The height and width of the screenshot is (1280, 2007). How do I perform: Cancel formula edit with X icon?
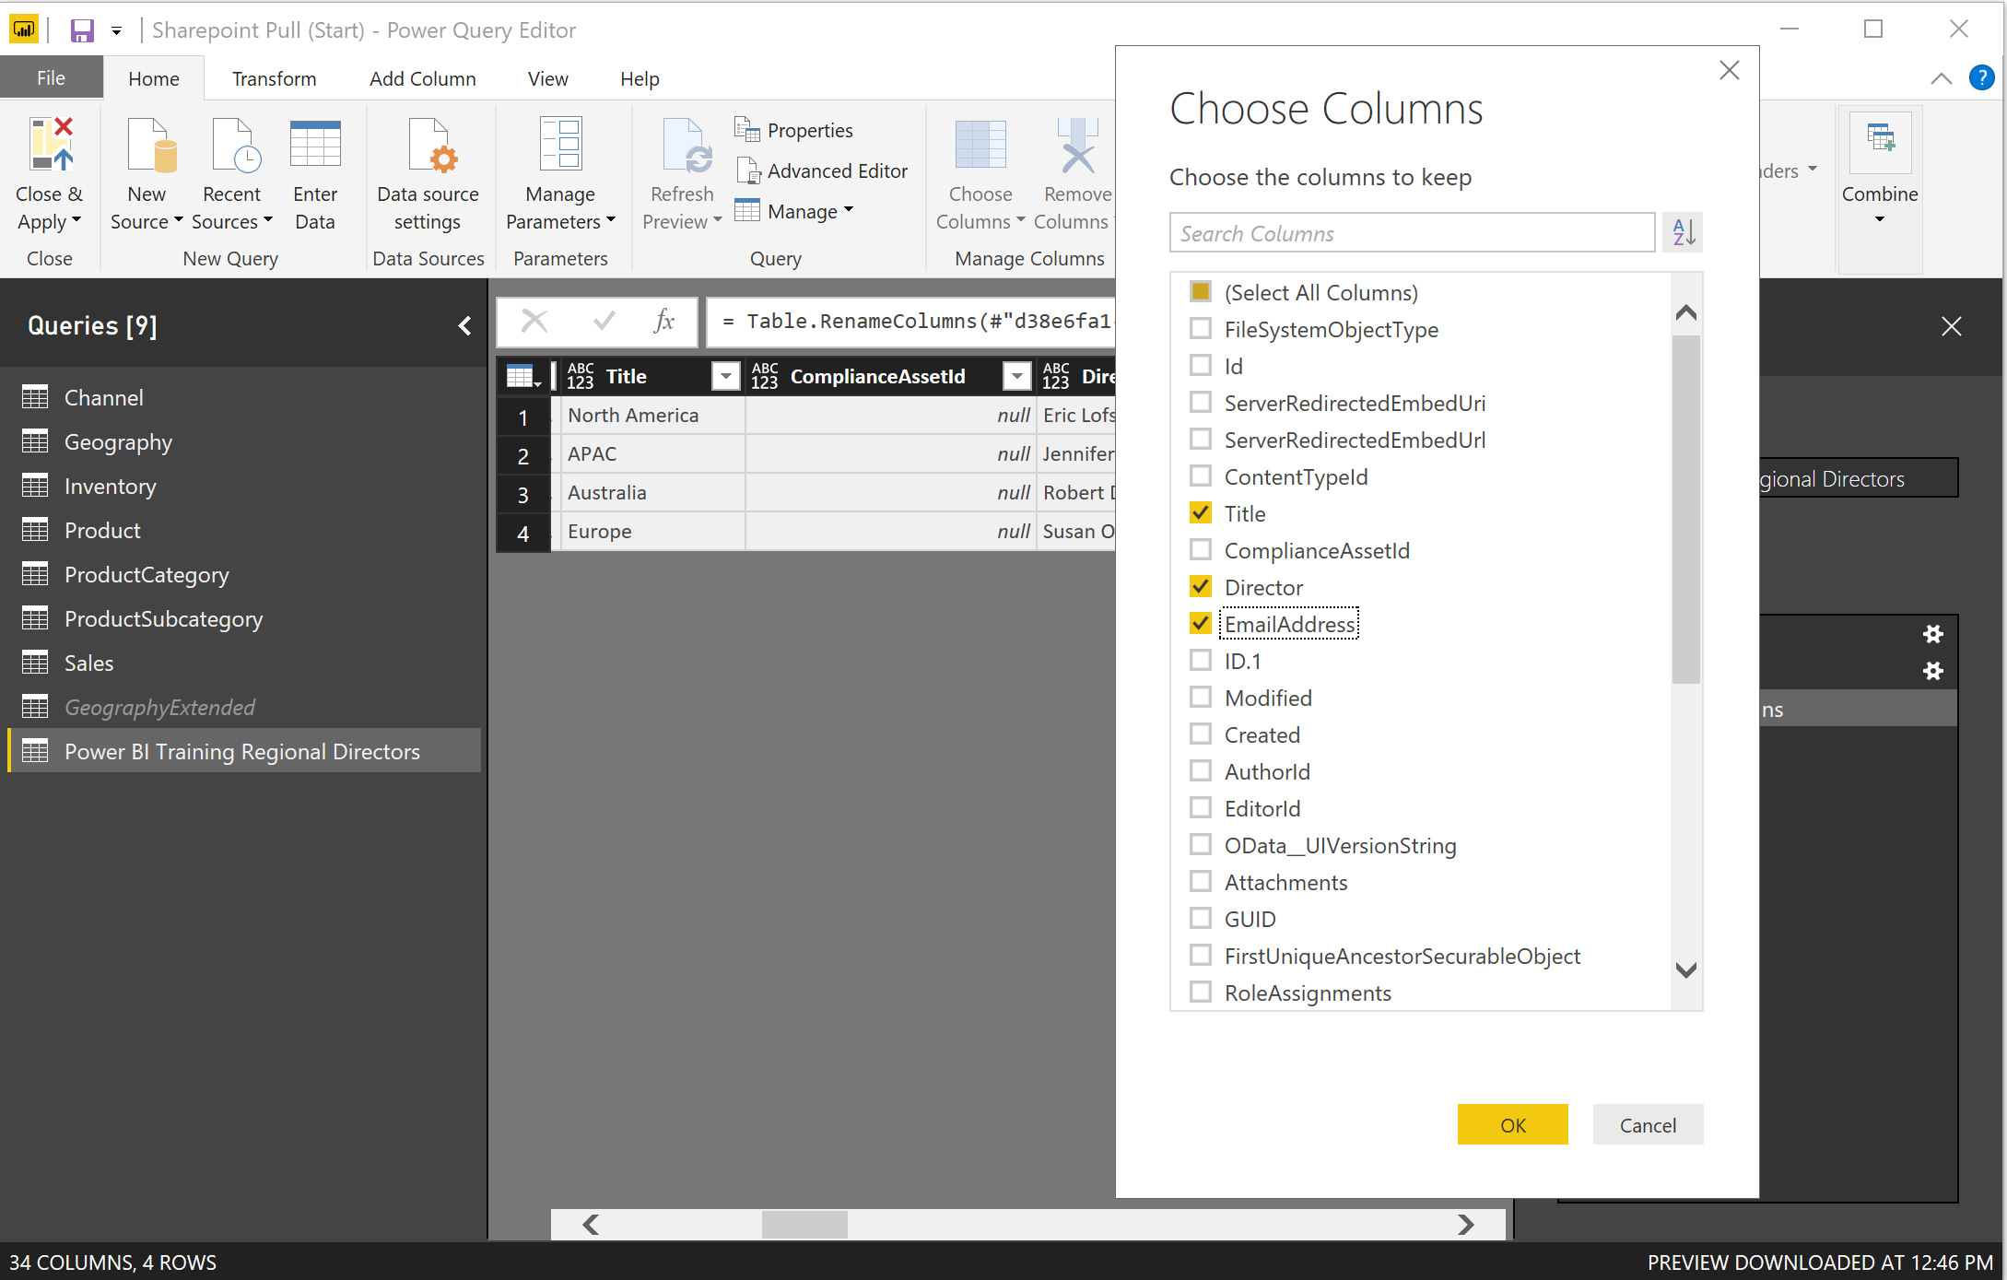(x=534, y=322)
